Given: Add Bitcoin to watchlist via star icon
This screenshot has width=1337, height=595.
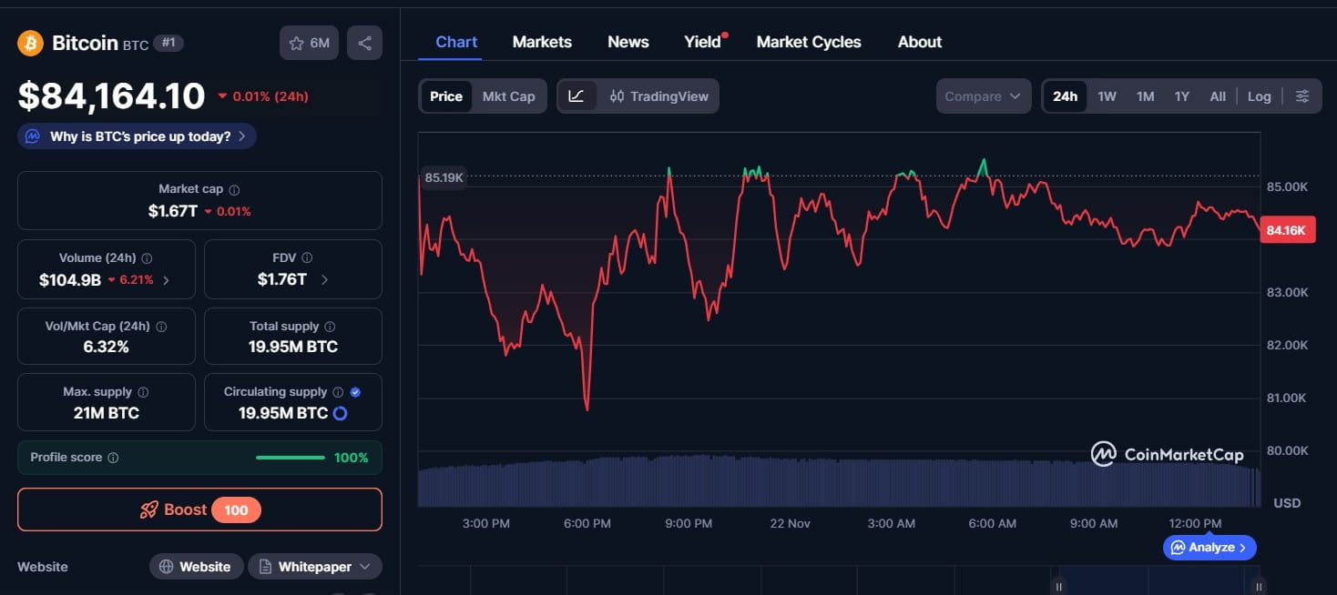Looking at the screenshot, I should [x=295, y=42].
